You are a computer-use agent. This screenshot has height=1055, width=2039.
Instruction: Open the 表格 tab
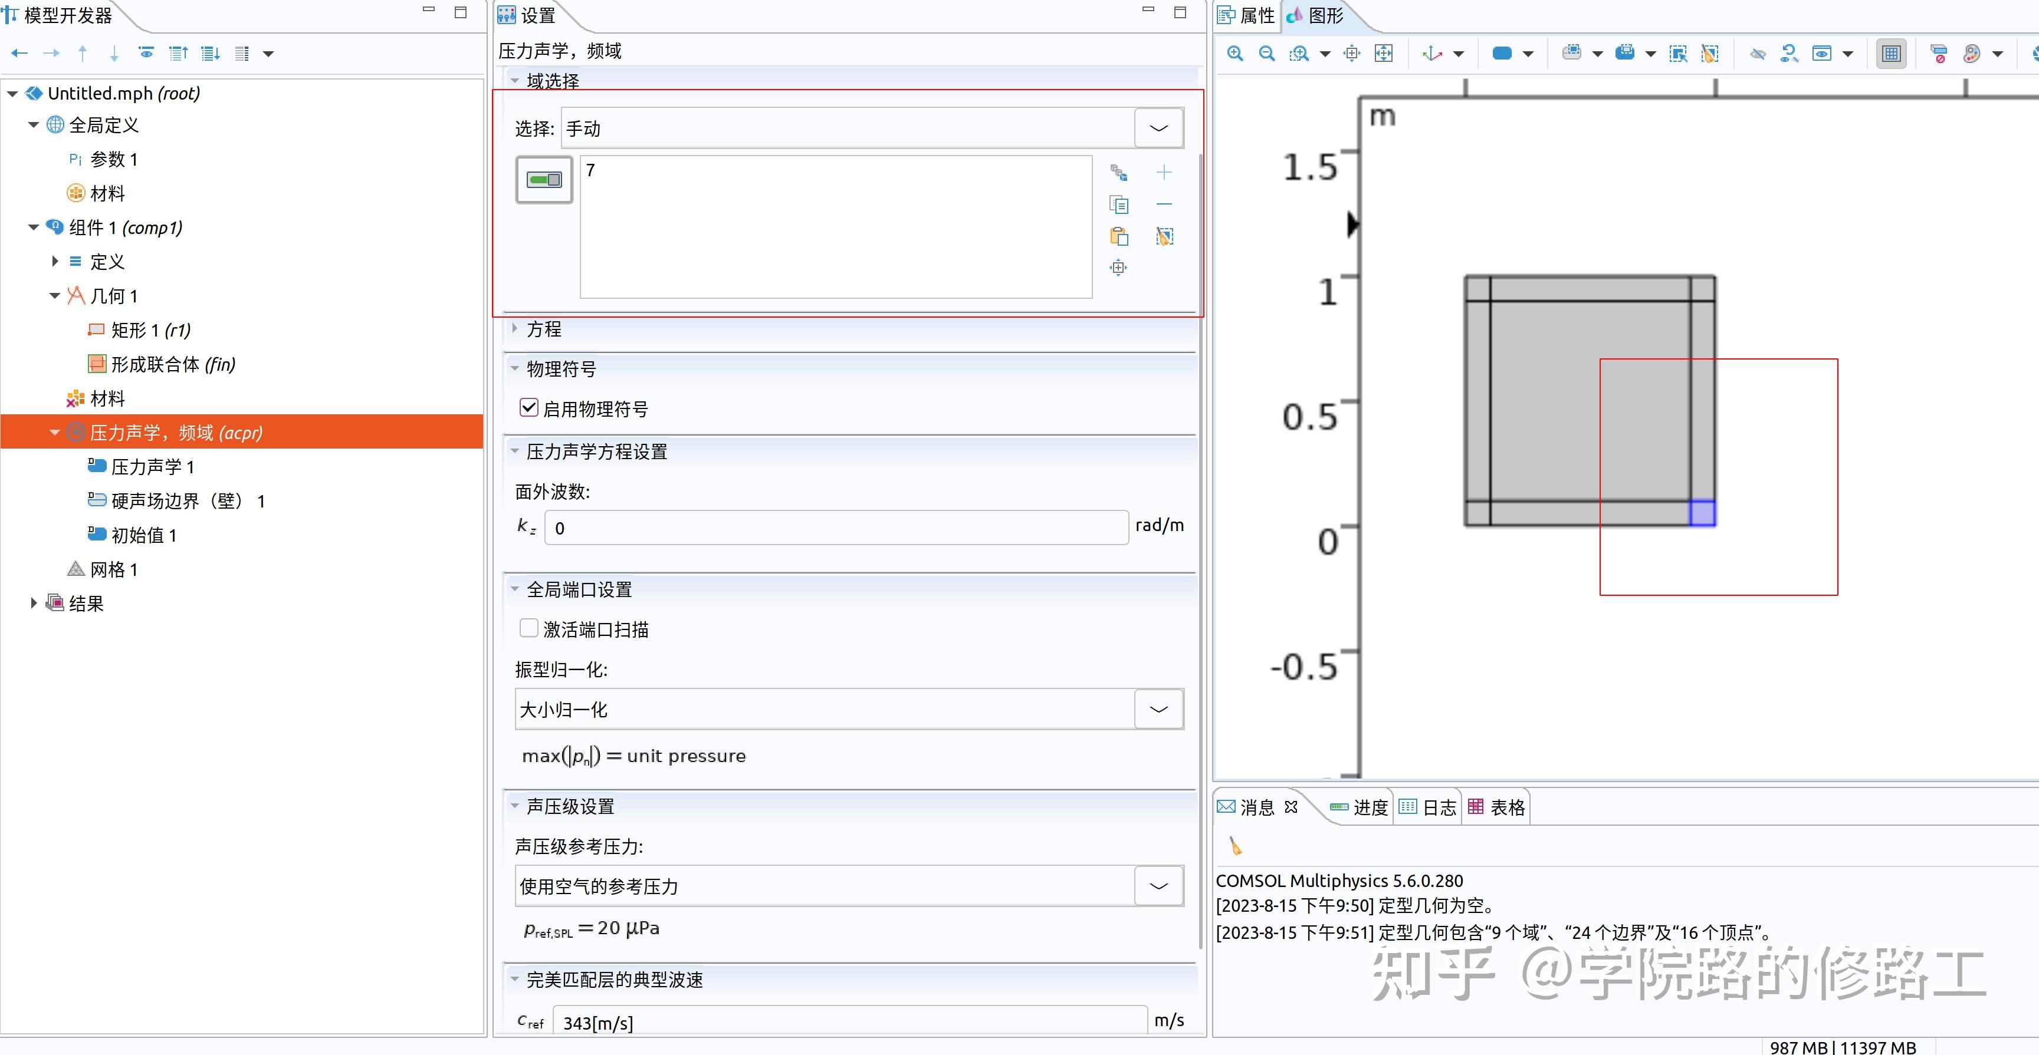click(1496, 807)
